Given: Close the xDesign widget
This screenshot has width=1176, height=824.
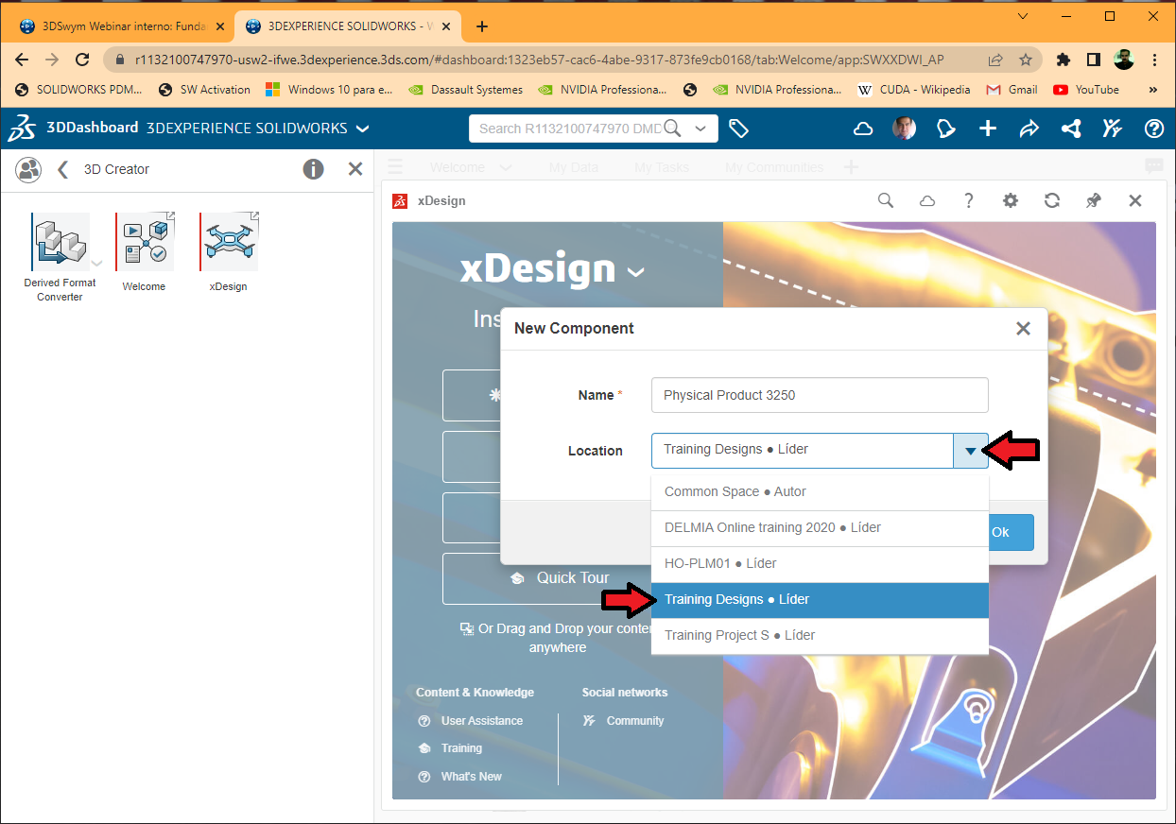Looking at the screenshot, I should (x=1135, y=200).
